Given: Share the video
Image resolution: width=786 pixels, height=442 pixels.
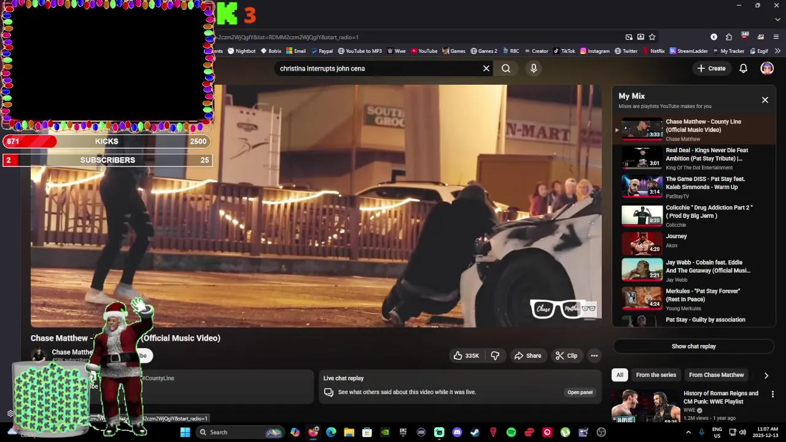Looking at the screenshot, I should click(527, 355).
